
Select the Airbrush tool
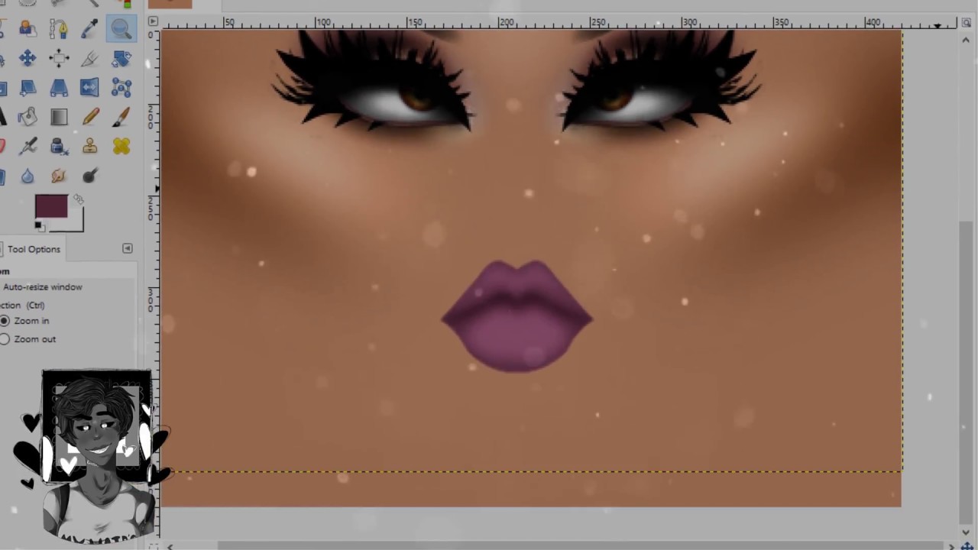pyautogui.click(x=28, y=146)
